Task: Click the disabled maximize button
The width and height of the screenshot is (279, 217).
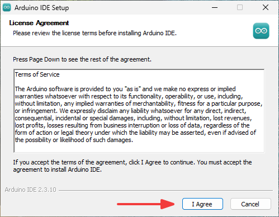Action: coord(240,7)
